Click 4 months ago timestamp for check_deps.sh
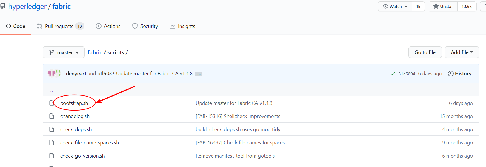 (458, 129)
